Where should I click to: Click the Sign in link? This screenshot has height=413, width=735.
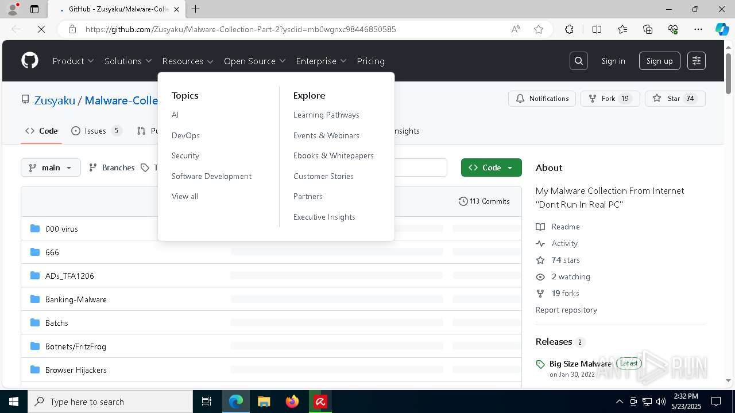(613, 61)
